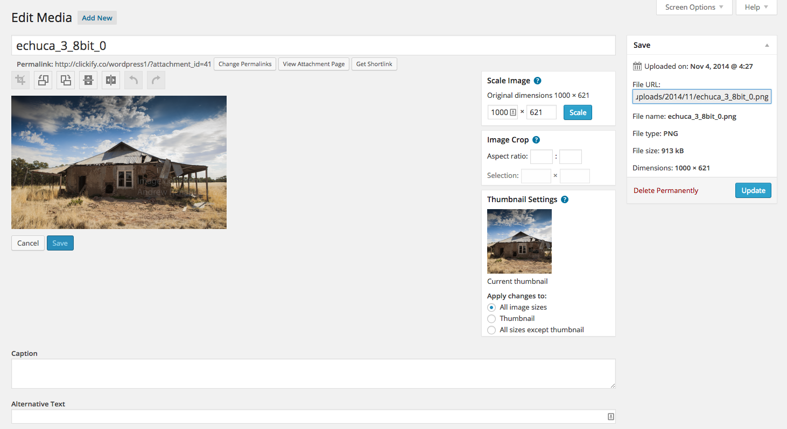Viewport: 787px width, 429px height.
Task: Select the All image sizes option
Action: (x=491, y=307)
